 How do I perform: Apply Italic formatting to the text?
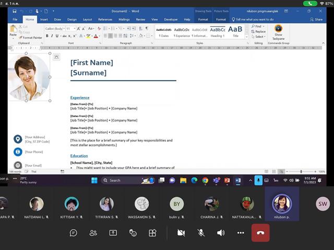52,36
